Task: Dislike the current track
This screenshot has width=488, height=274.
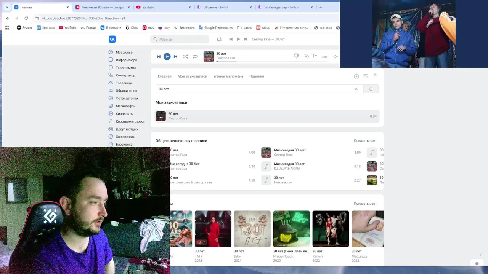Action: coord(296,56)
